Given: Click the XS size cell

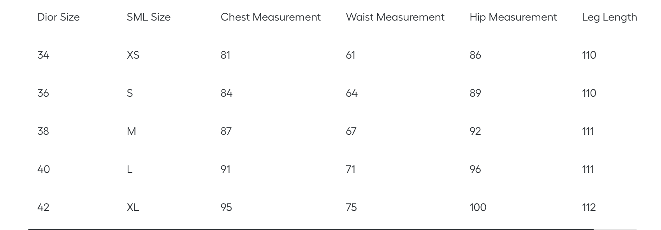Looking at the screenshot, I should pos(133,55).
